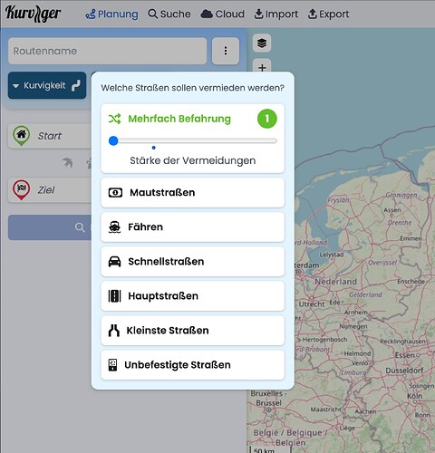Click the Stärke der Vermeidungen slider handle
This screenshot has width=435, height=453.
pos(113,140)
